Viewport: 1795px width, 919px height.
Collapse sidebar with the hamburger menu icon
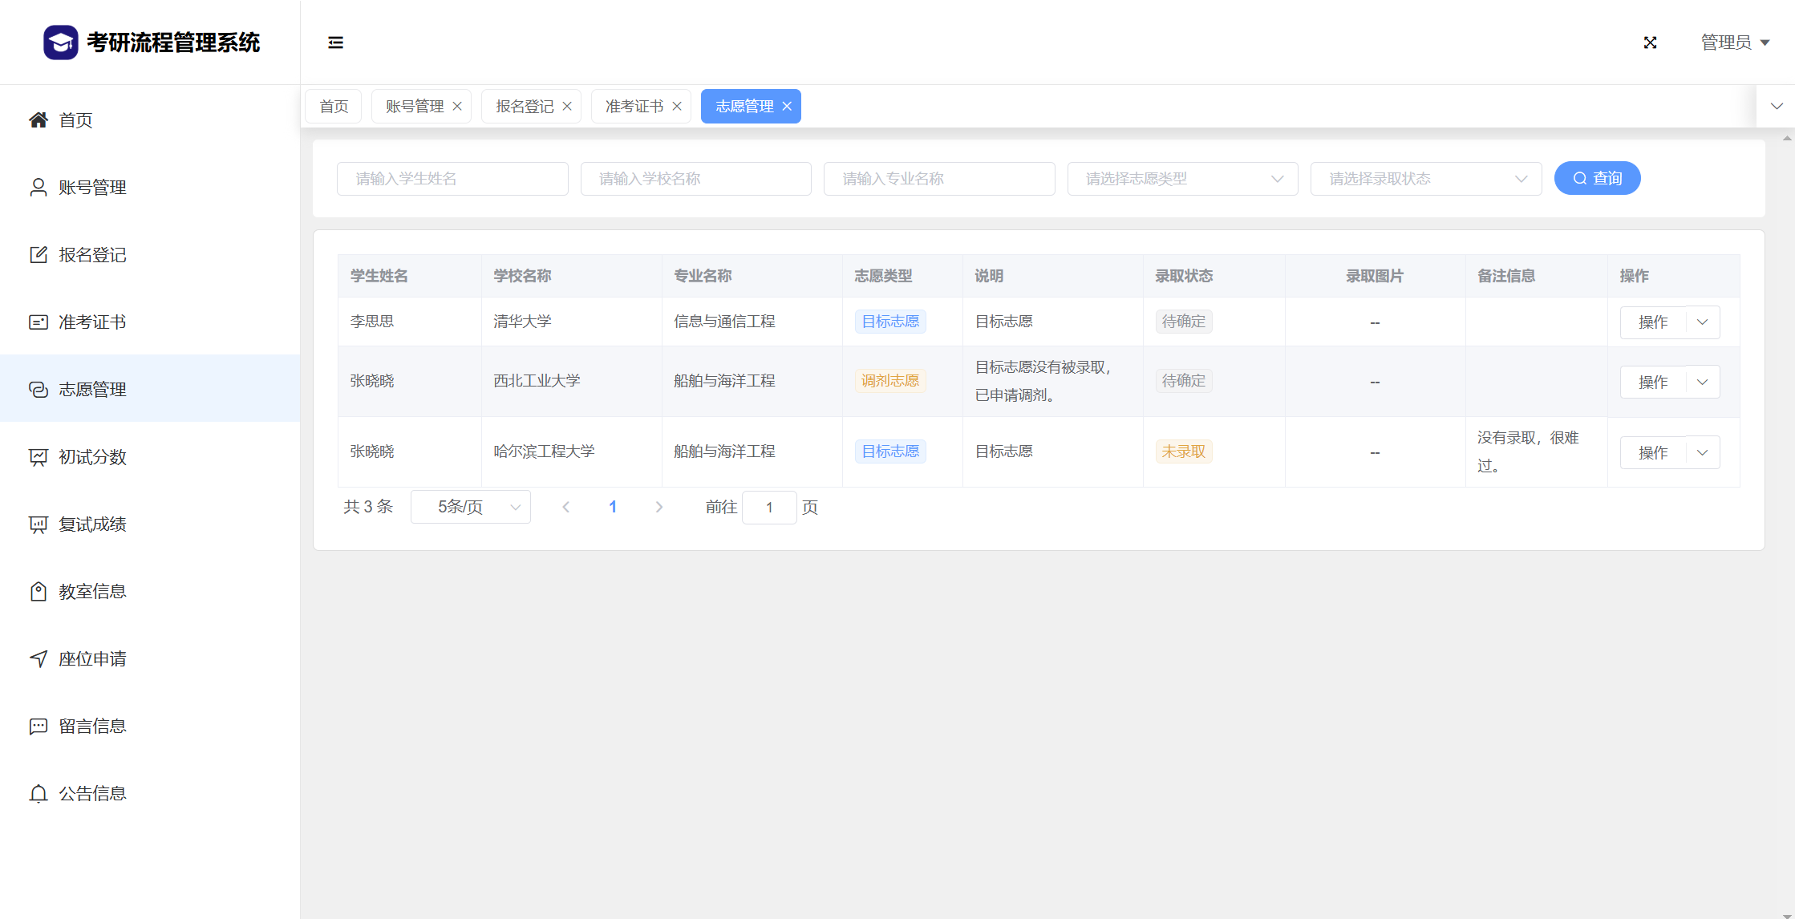point(335,43)
